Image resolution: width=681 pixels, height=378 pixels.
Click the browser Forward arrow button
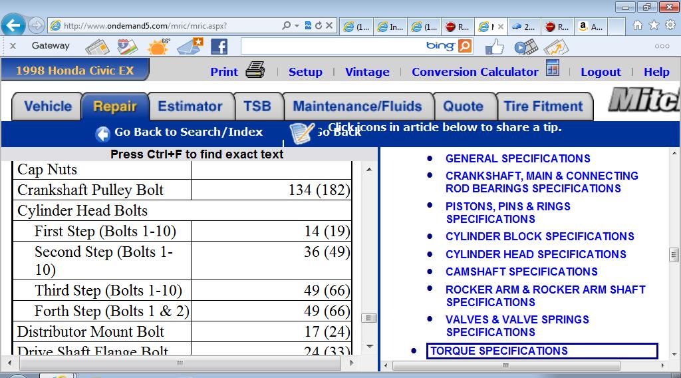pos(37,26)
